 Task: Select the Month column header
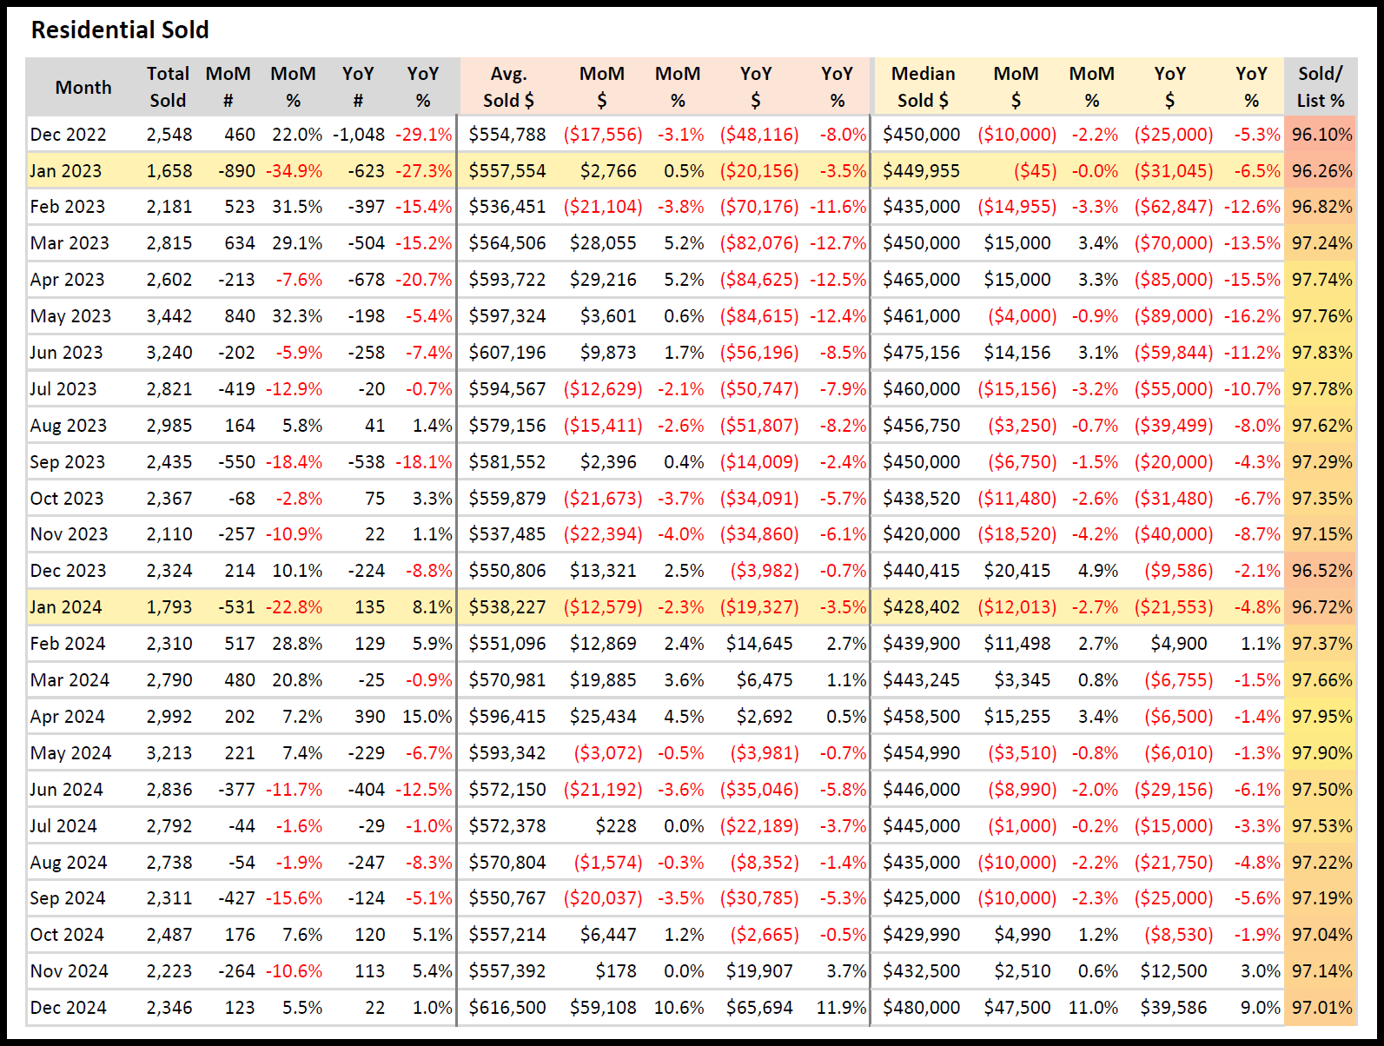pos(83,88)
